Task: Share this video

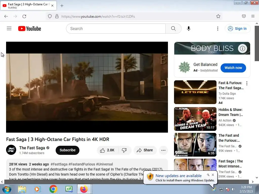Action: point(145,150)
